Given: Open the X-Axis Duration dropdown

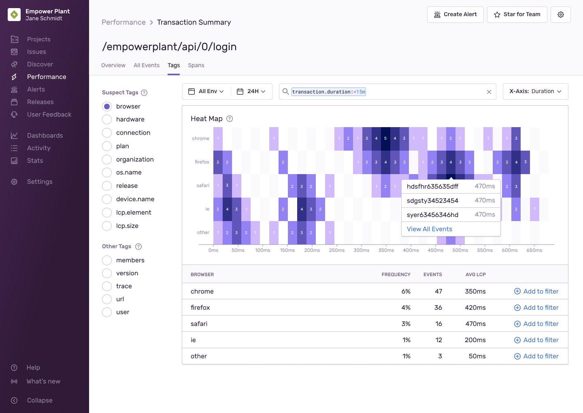Looking at the screenshot, I should (535, 92).
